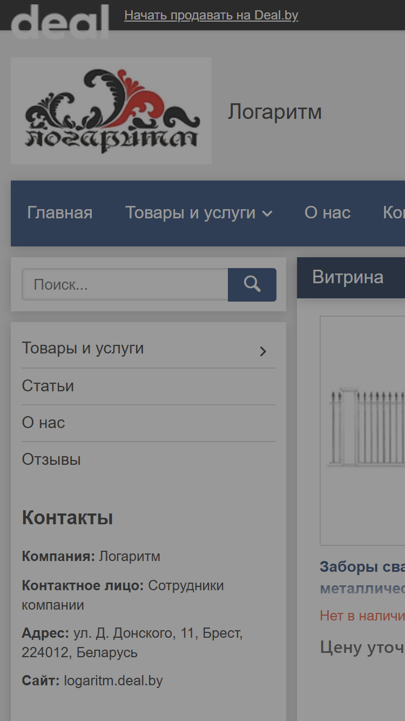Open 'Заборы сварные' product title link
This screenshot has height=721, width=405.
click(362, 577)
